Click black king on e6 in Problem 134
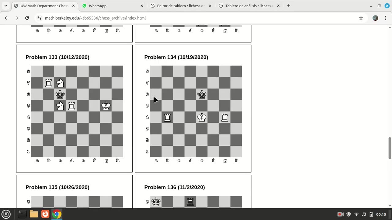392x220 pixels. (202, 94)
